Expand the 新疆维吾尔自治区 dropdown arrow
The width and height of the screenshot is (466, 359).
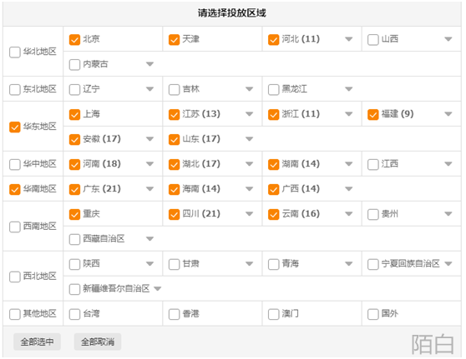tap(158, 288)
